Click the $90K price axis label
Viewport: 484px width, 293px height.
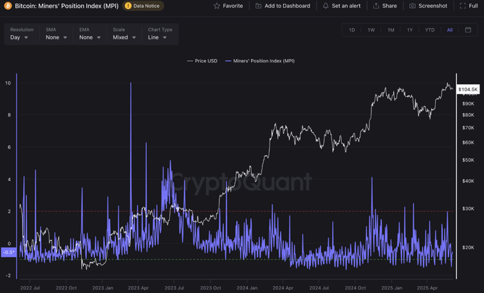[468, 104]
